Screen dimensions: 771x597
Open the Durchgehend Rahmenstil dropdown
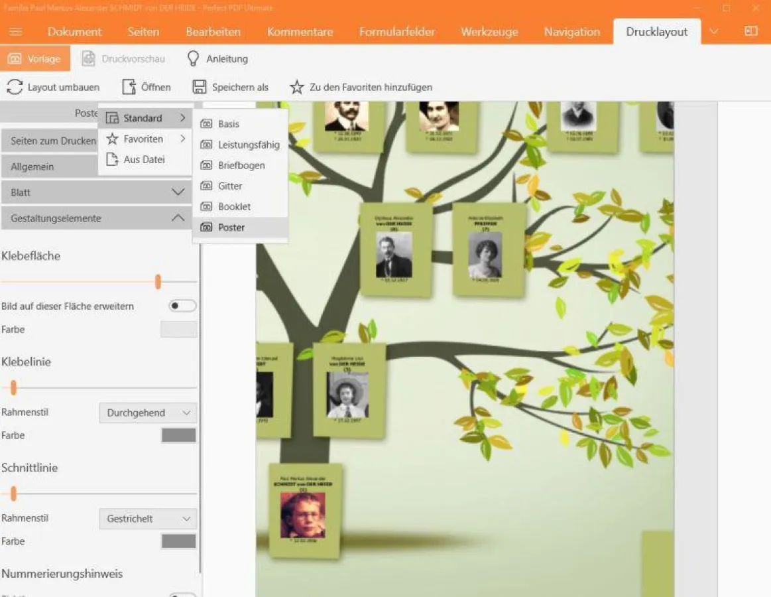tap(147, 412)
